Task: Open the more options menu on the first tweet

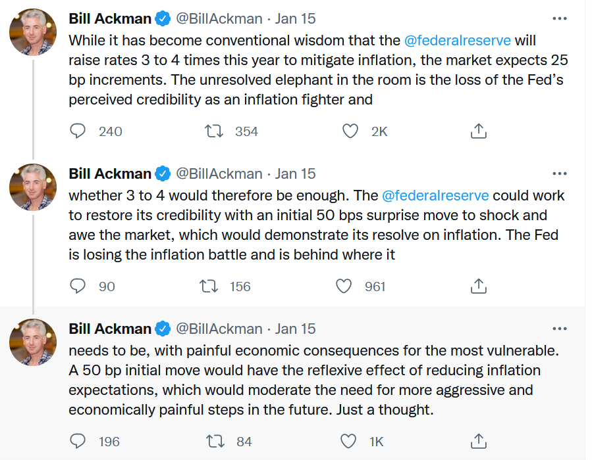Action: pyautogui.click(x=559, y=19)
